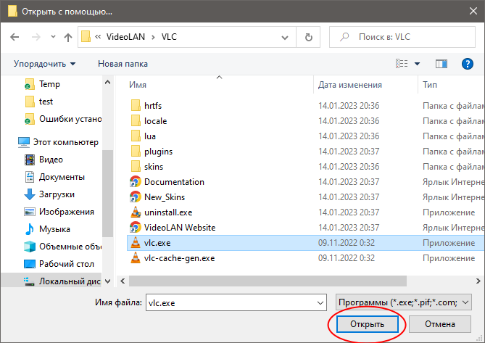Click the Имя файла text field
The width and height of the screenshot is (485, 343).
[231, 302]
